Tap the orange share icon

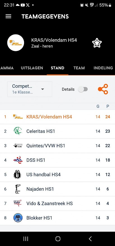(x=103, y=89)
